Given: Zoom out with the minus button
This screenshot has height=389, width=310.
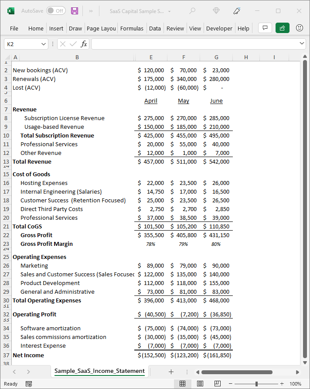Looking at the screenshot, I should click(x=231, y=383).
